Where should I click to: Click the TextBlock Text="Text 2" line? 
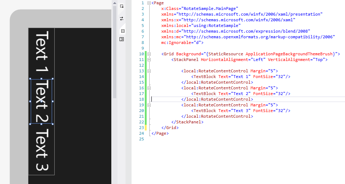coord(241,94)
